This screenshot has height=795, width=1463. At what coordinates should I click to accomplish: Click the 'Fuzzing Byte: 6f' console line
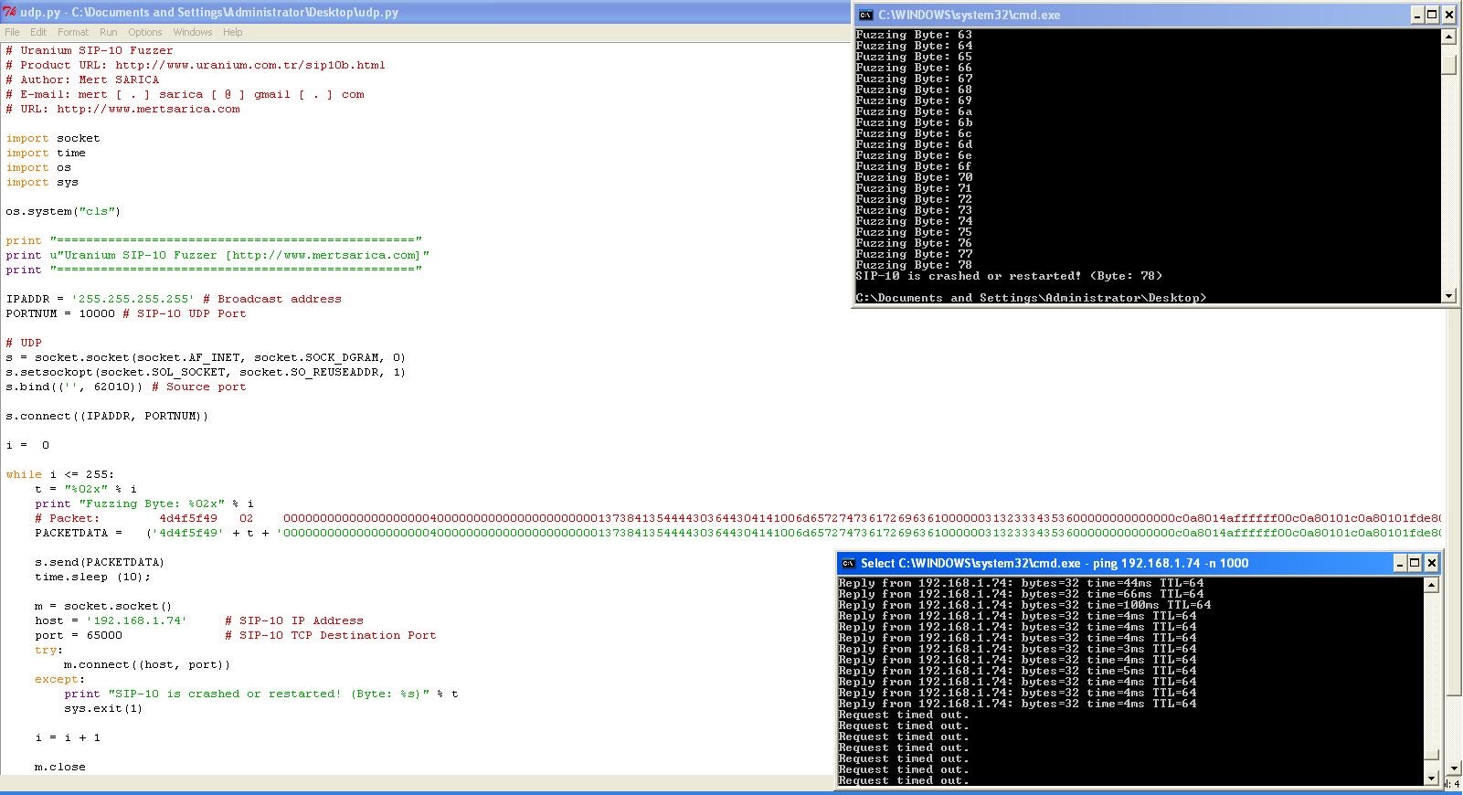914,166
